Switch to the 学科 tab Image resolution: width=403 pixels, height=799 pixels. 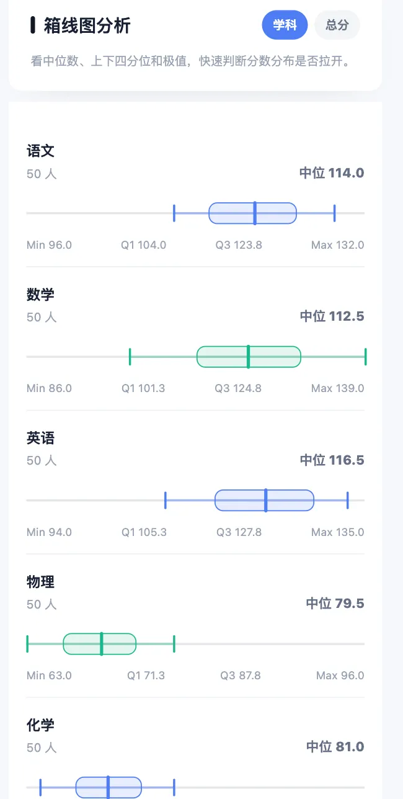[285, 25]
